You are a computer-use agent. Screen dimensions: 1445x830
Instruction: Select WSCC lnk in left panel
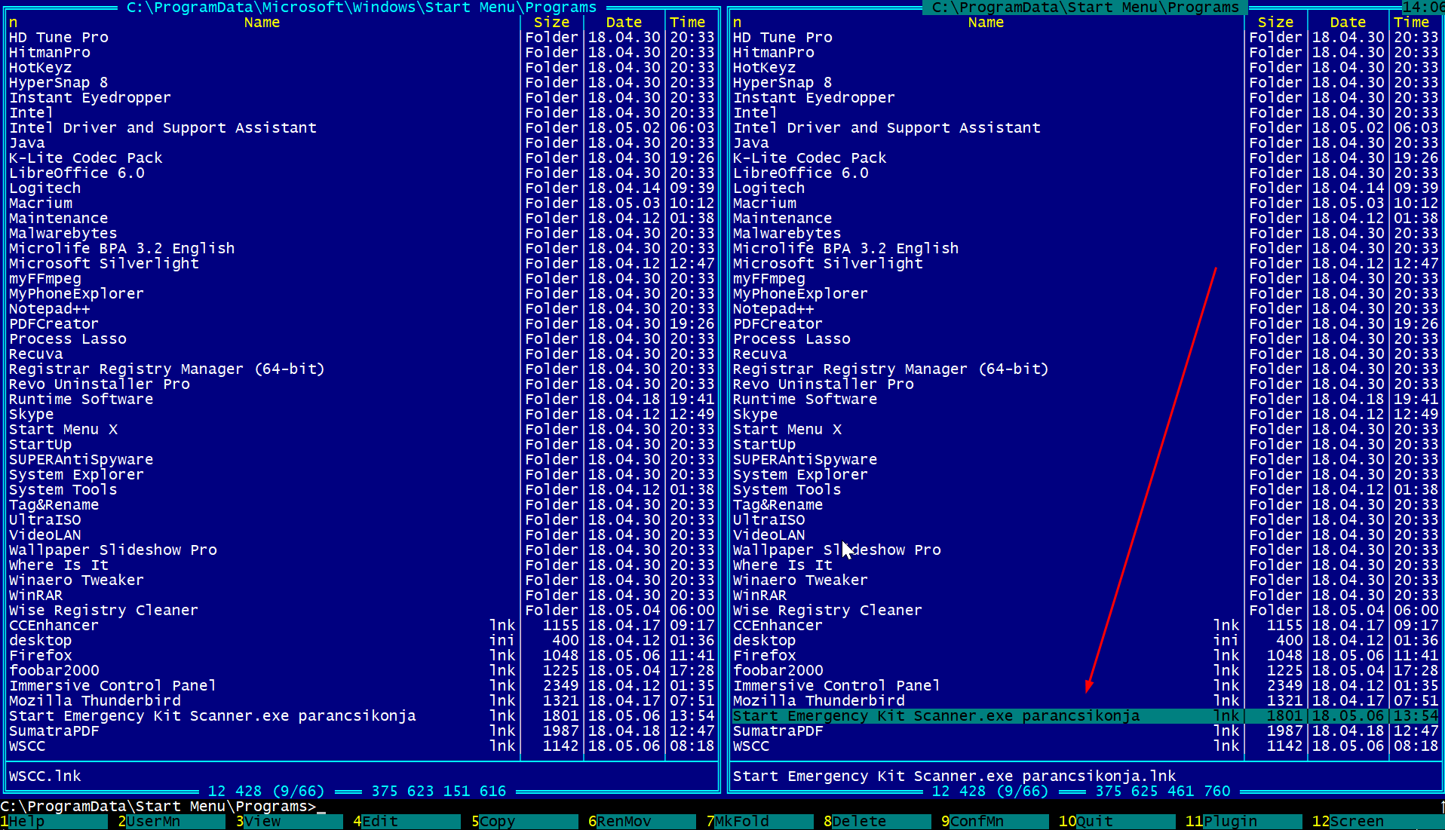[x=262, y=746]
